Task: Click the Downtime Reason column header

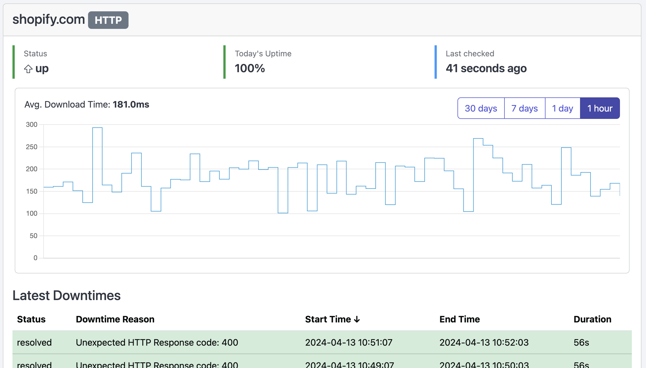Action: click(x=115, y=319)
